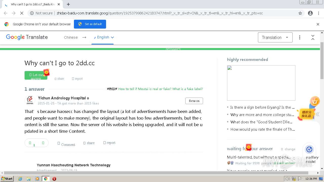Share the question below its title

(59, 79)
